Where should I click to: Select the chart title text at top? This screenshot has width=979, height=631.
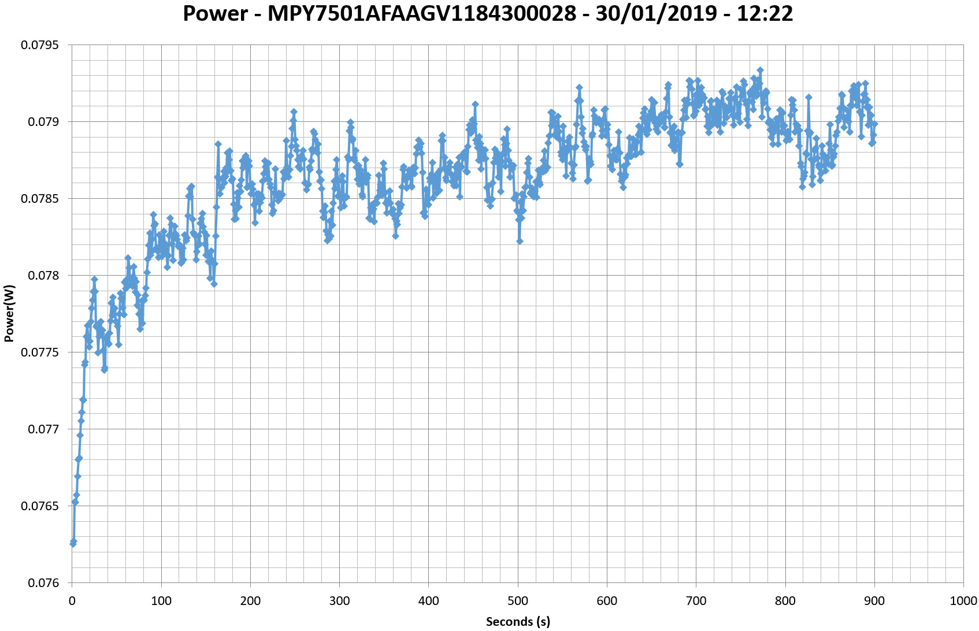click(488, 14)
